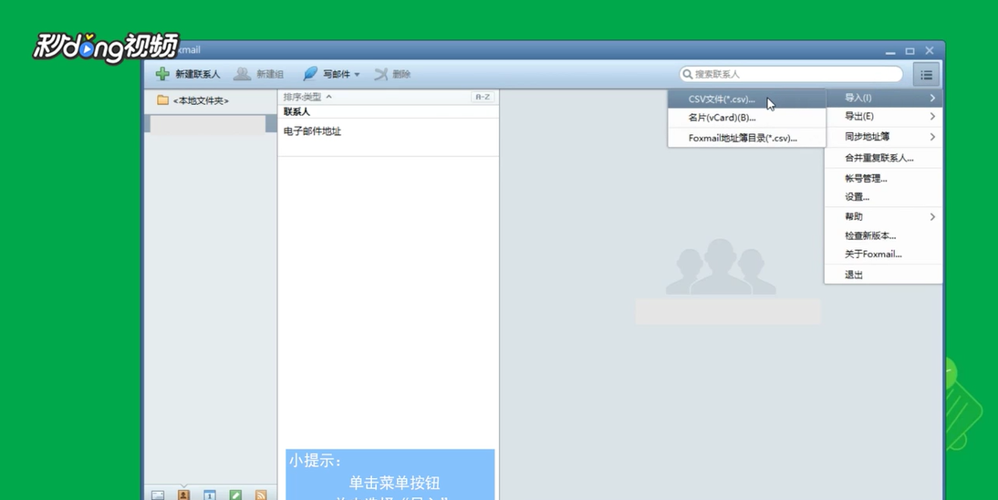Open the main menu list button
The image size is (998, 500).
tap(926, 75)
